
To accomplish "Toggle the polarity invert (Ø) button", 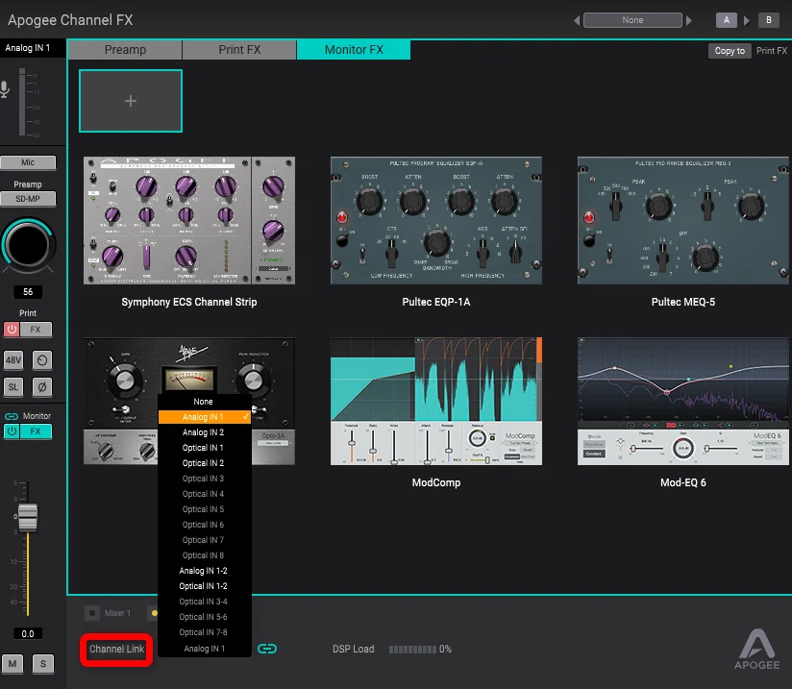I will (42, 387).
